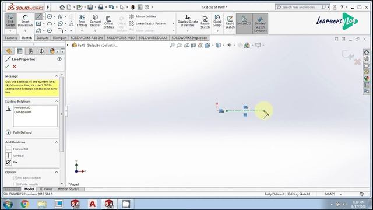The width and height of the screenshot is (373, 210).
Task: Open AutoCAD from the taskbar
Action: tap(92, 204)
